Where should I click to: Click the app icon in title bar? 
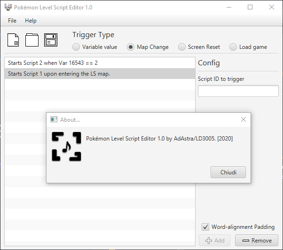click(8, 7)
